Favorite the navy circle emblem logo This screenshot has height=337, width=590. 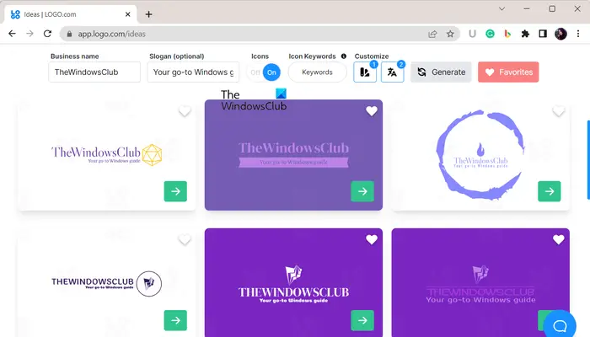pos(185,239)
